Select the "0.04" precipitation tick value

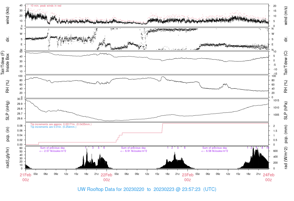pyautogui.click(x=20, y=135)
